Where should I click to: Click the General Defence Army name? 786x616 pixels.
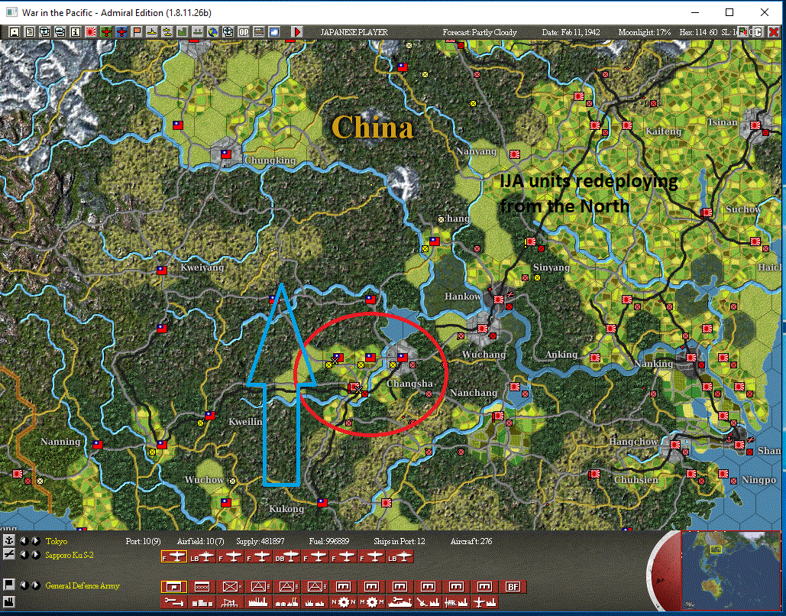[82, 585]
